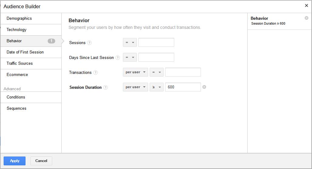The height and width of the screenshot is (169, 312).
Task: Open Transactions per user scope dropdown
Action: 135,72
